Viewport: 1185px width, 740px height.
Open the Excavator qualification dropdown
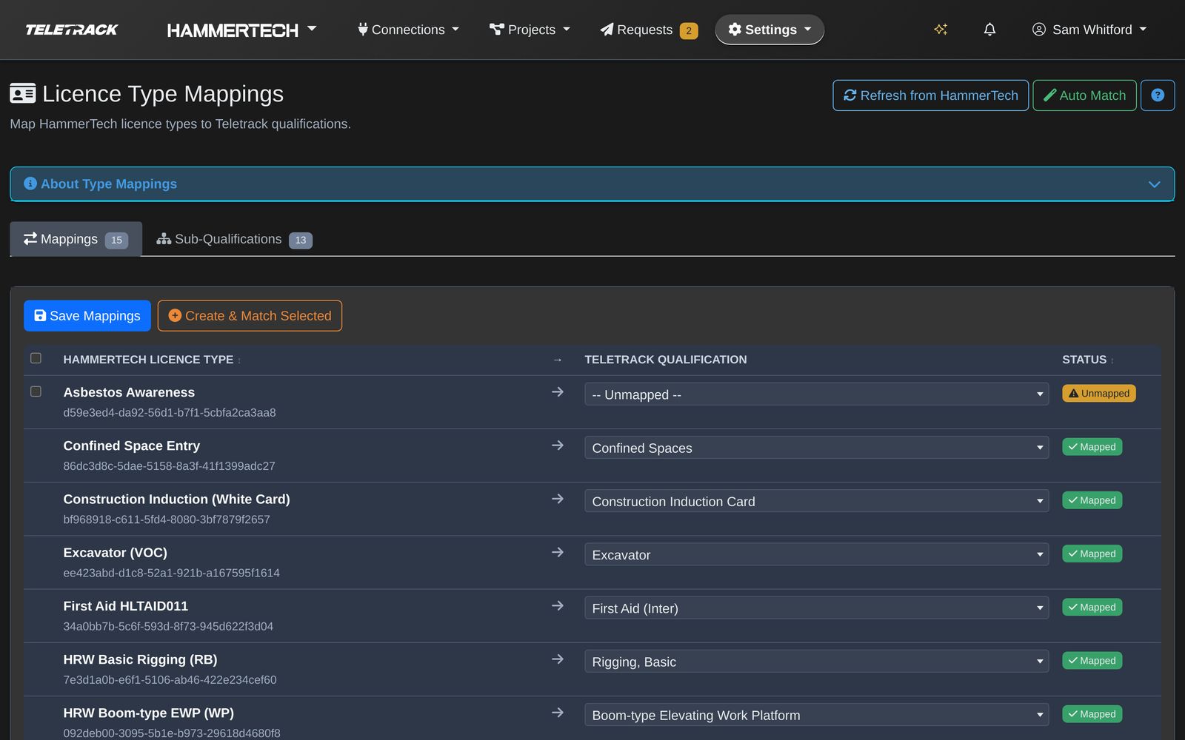(816, 555)
